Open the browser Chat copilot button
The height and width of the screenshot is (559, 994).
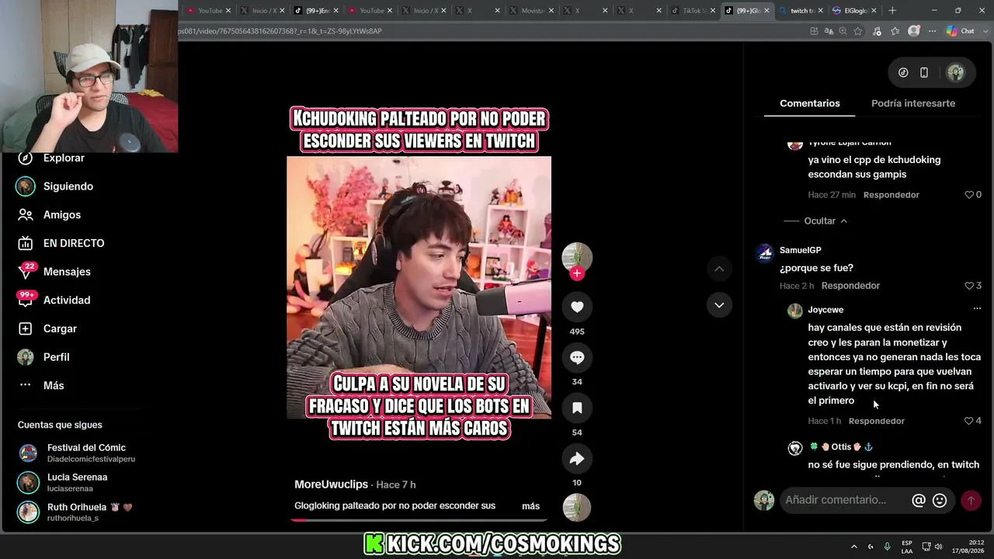[x=961, y=31]
